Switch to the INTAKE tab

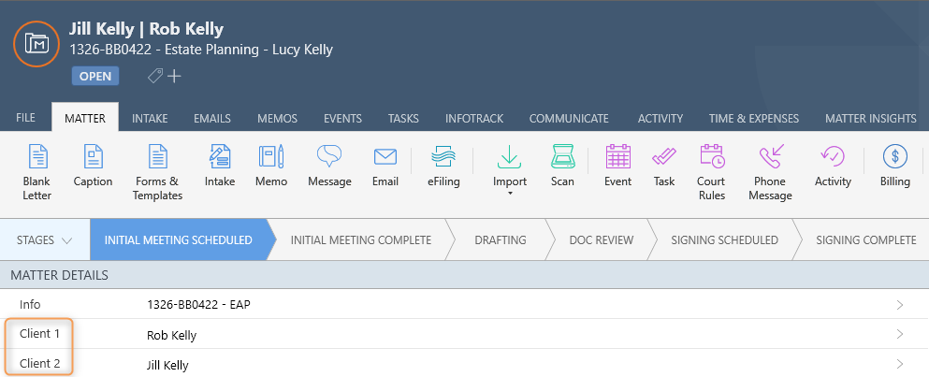click(150, 119)
